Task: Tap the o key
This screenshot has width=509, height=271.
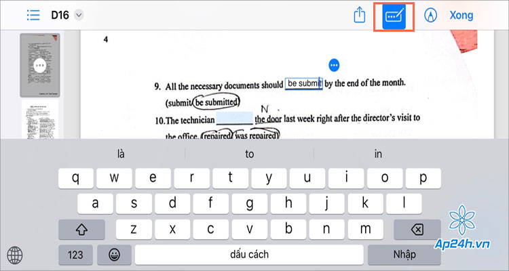Action: tap(385, 178)
